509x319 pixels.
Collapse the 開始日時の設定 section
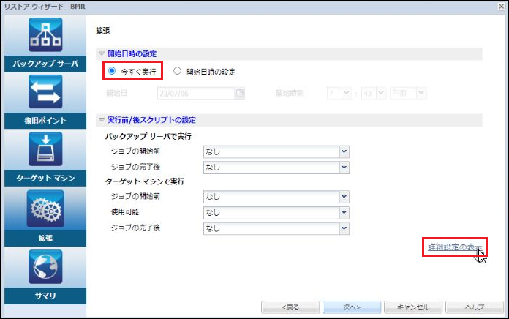102,53
